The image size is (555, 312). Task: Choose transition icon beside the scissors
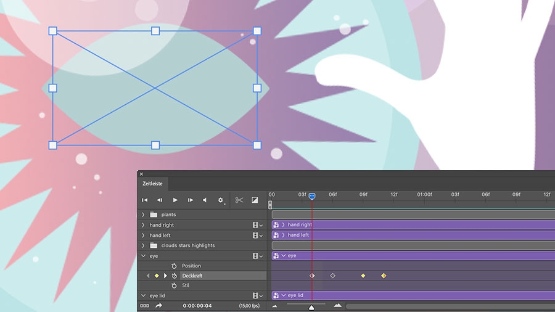[x=255, y=200]
